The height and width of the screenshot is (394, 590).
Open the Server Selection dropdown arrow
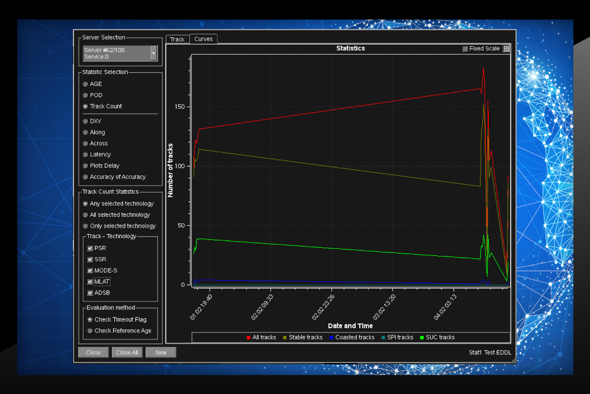coord(154,53)
